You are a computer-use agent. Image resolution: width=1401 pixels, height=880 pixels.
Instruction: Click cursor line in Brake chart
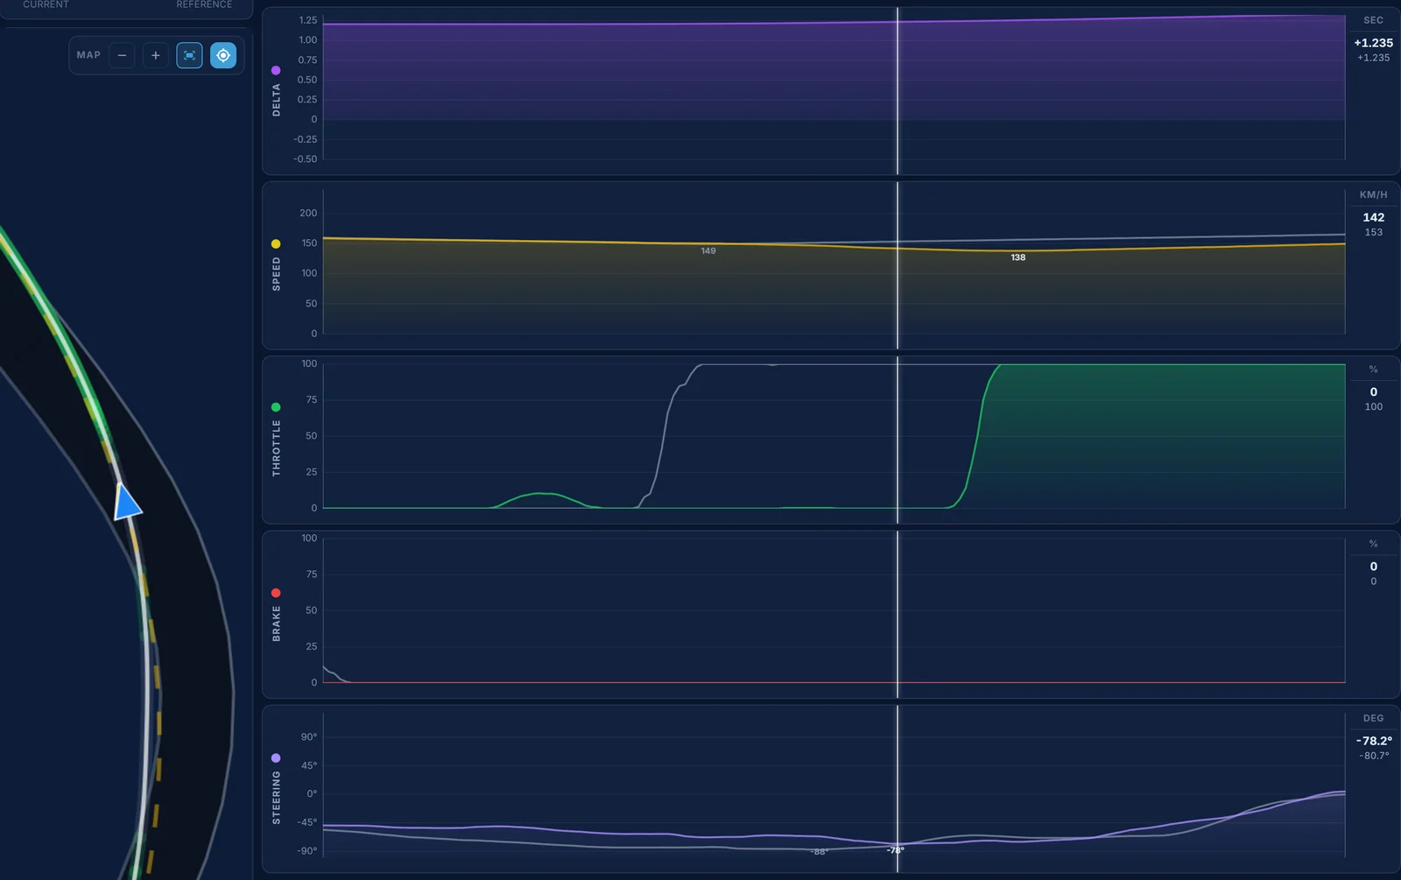coord(898,614)
